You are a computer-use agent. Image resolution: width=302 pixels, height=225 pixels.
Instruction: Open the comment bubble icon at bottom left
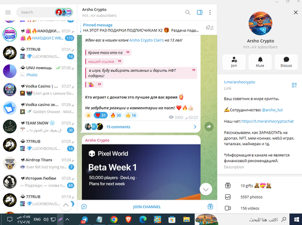coord(84,207)
